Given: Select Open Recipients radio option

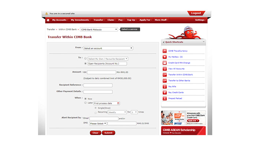Looking at the screenshot, I should click(x=85, y=64).
